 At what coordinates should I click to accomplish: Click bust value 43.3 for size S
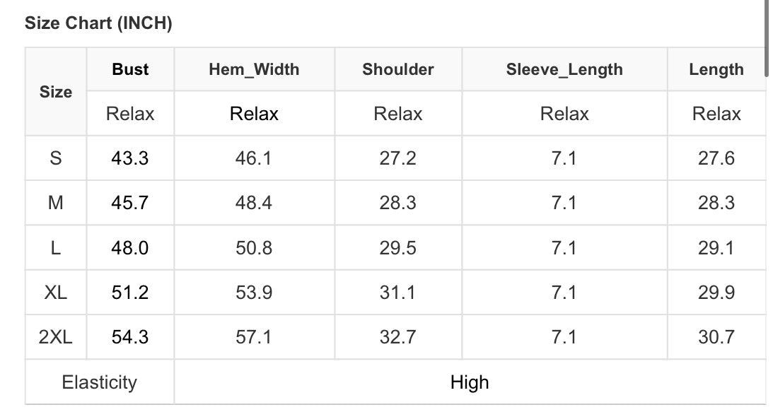pyautogui.click(x=130, y=158)
